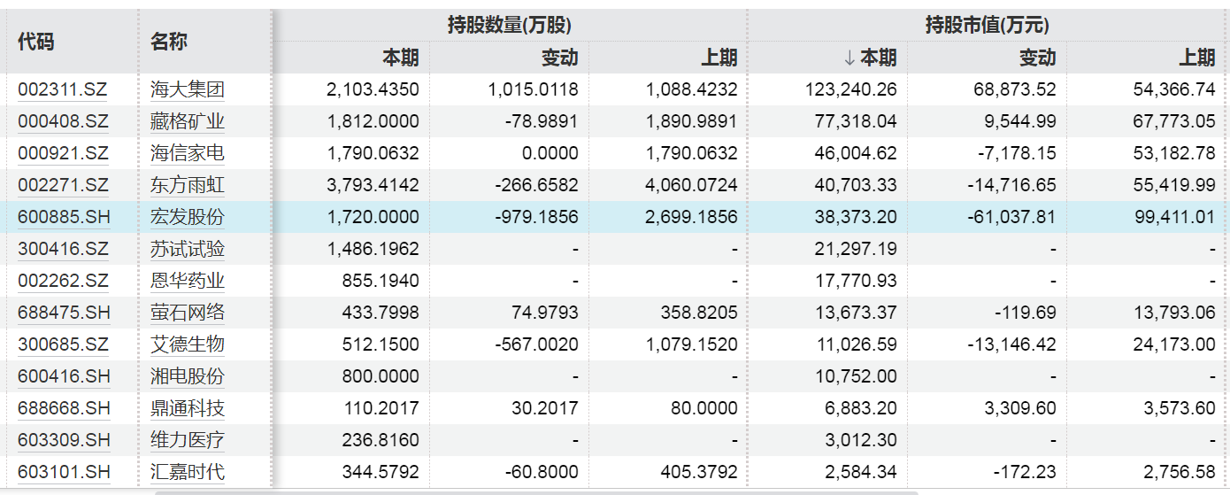Click the 持股市值(万元) group header
The width and height of the screenshot is (1230, 495).
988,26
